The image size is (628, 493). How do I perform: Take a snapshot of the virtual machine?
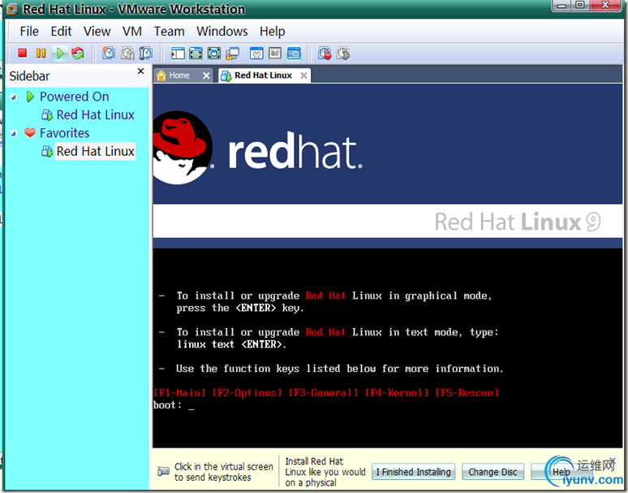[108, 53]
